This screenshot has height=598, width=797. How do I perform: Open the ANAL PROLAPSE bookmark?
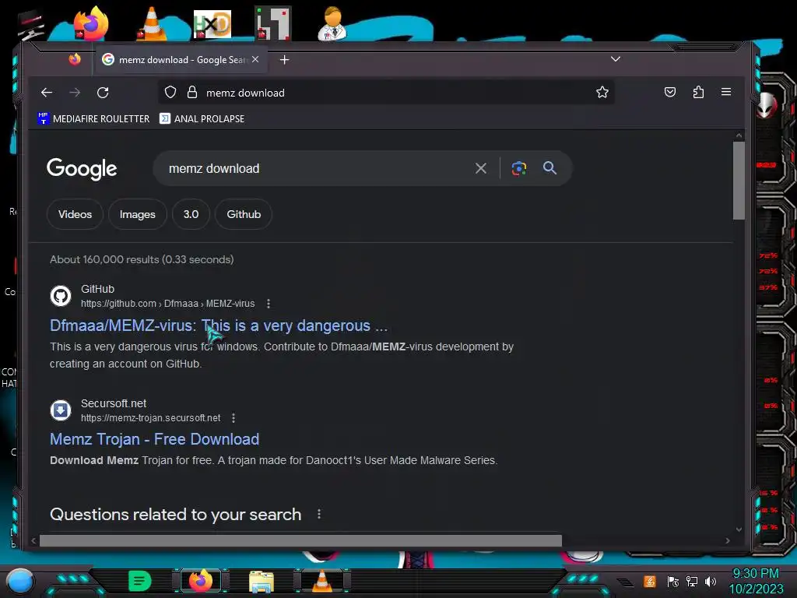(x=202, y=118)
